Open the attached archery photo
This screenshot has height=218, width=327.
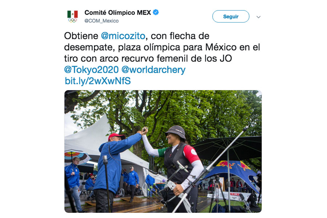pos(163,152)
